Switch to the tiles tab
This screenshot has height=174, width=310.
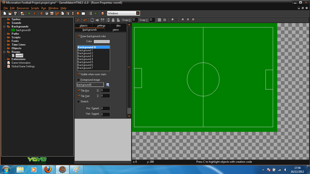pyautogui.click(x=118, y=26)
